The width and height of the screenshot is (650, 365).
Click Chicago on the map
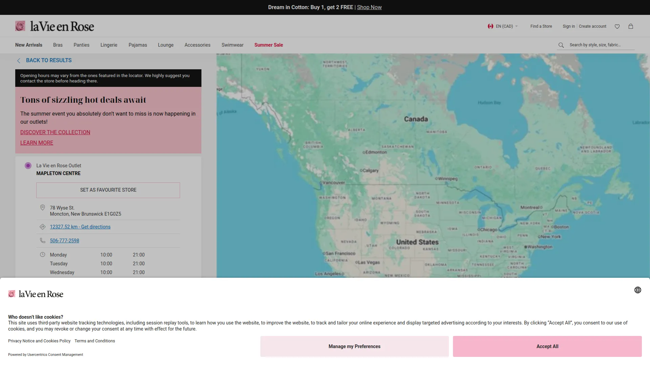pyautogui.click(x=488, y=230)
